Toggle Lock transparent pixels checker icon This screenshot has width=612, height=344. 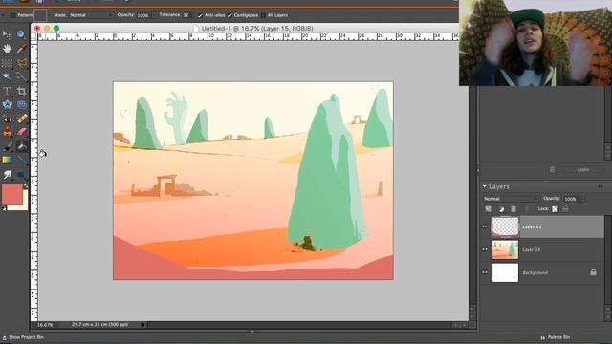pyautogui.click(x=555, y=209)
